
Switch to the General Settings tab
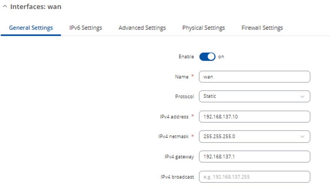[31, 28]
